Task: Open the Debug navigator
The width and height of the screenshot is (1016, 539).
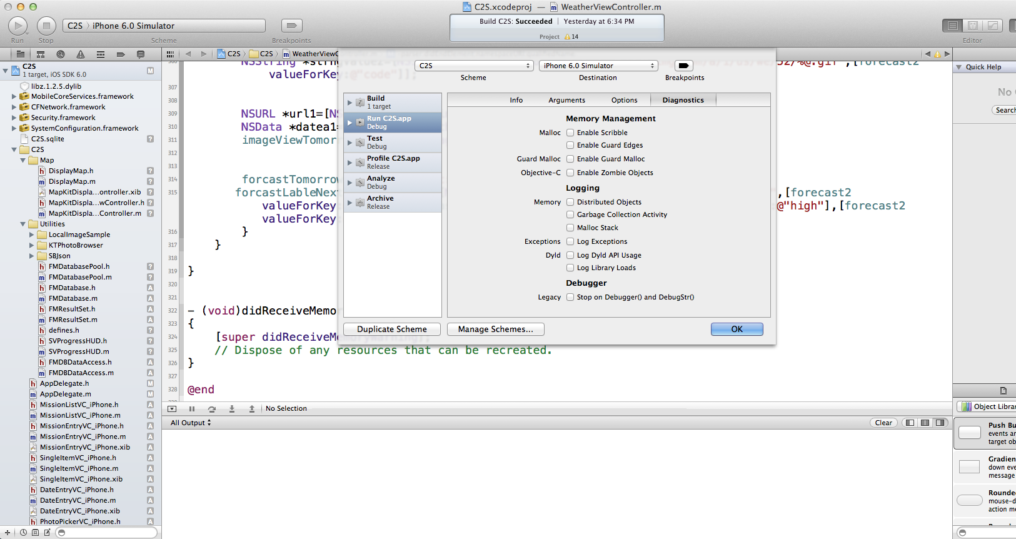Action: click(101, 54)
